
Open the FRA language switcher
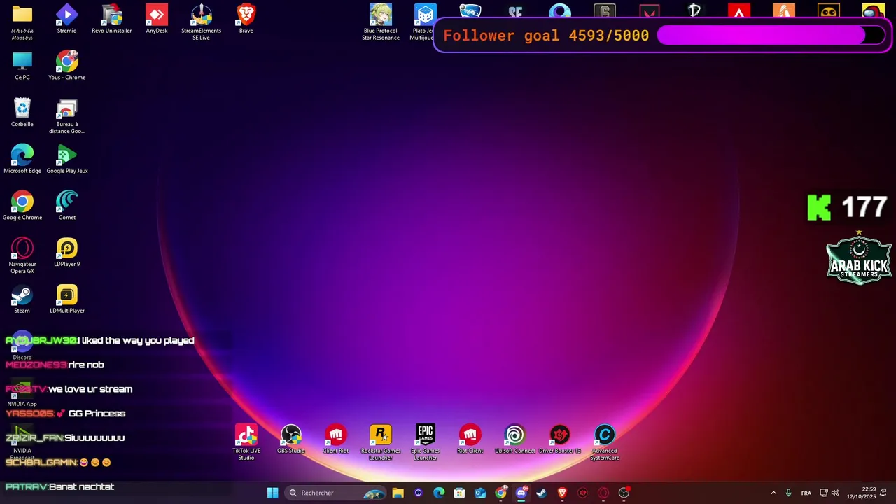(806, 493)
